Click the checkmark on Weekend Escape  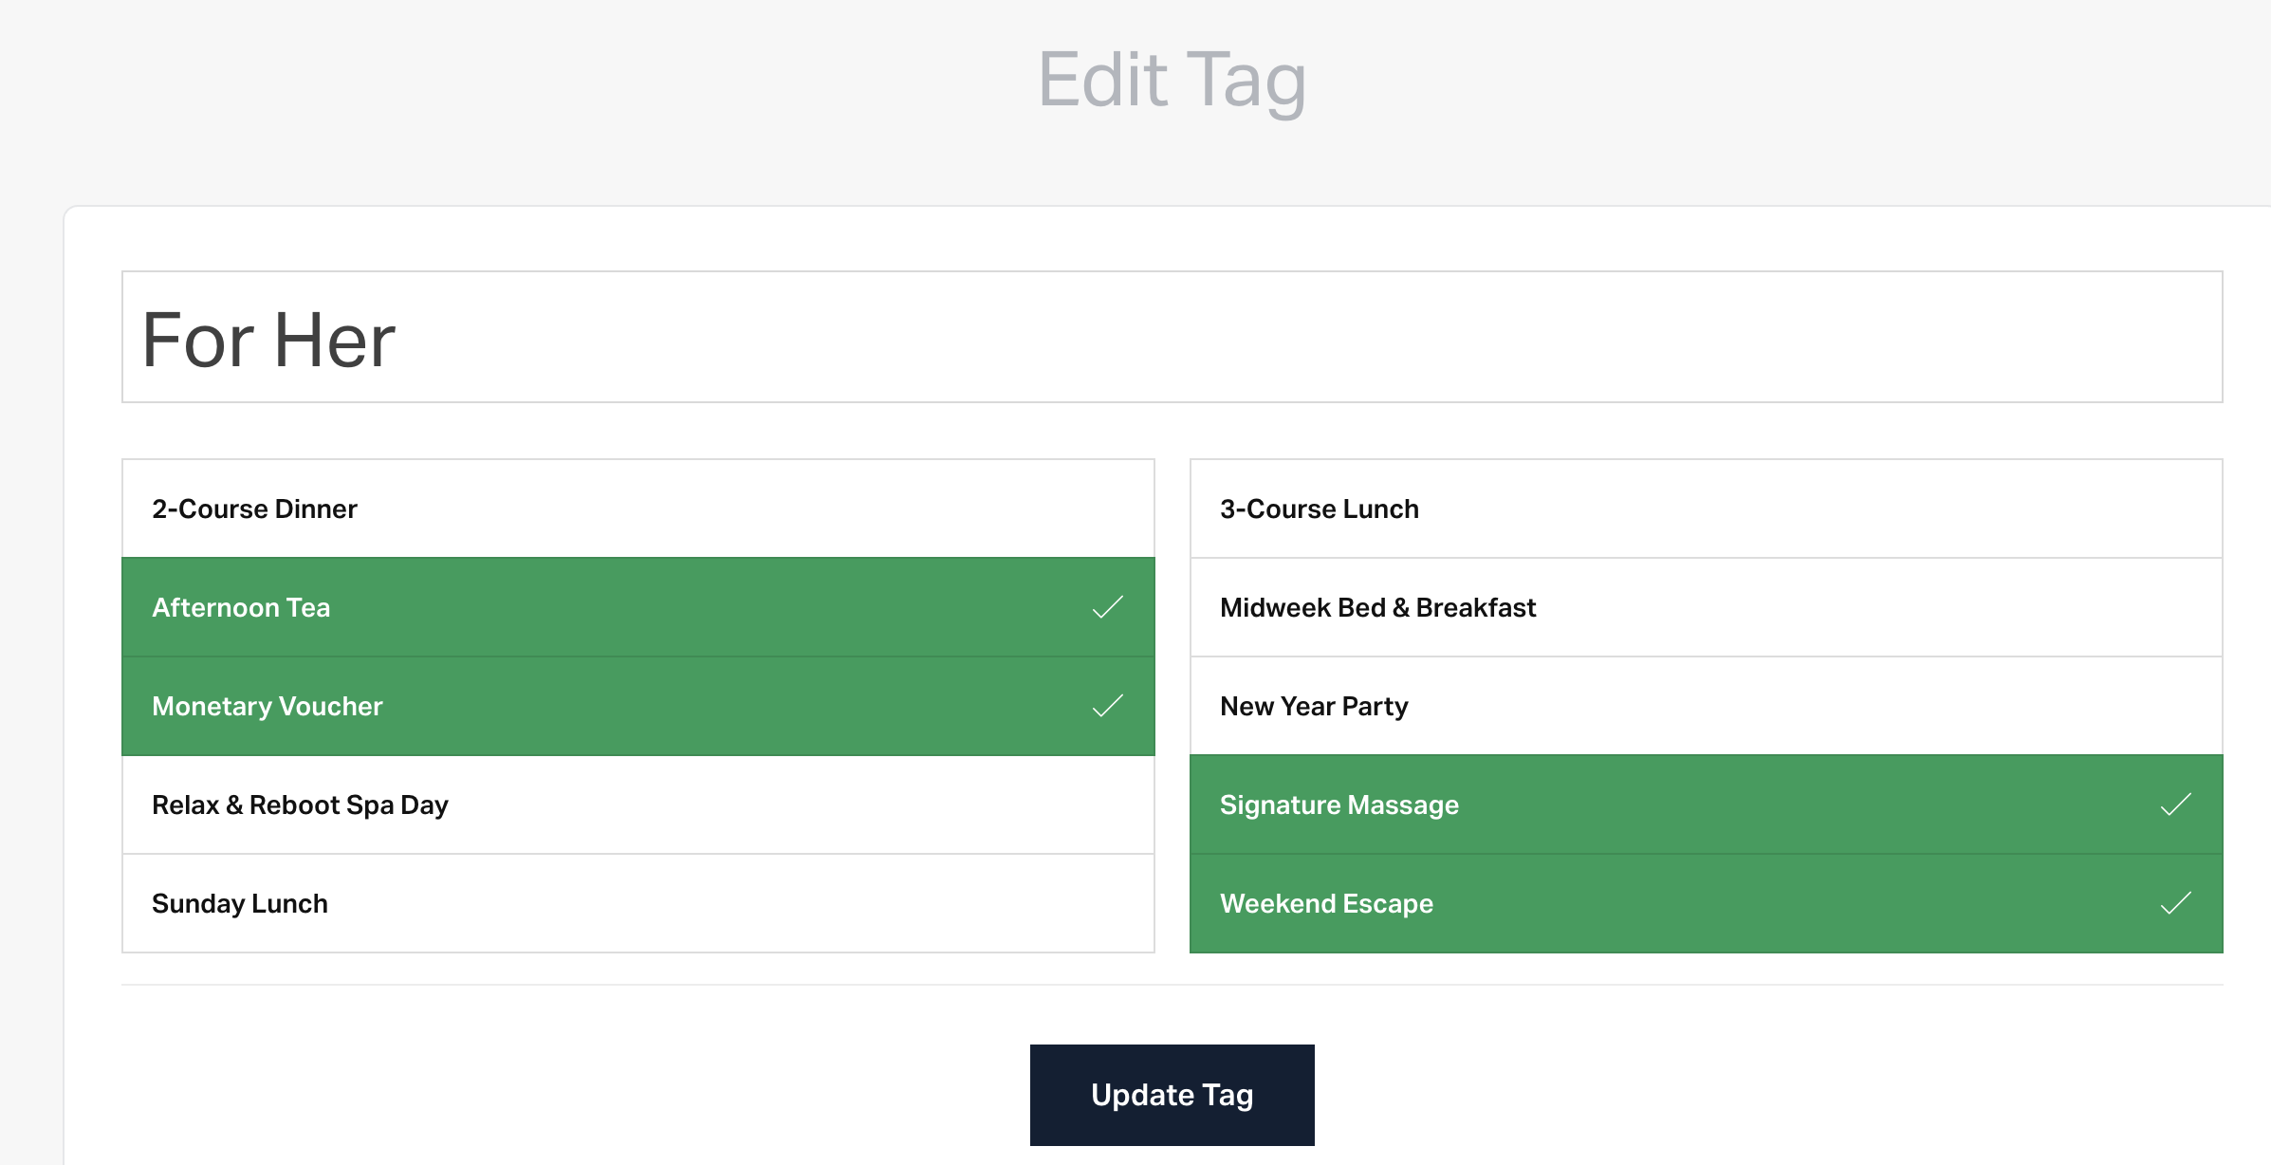point(2175,903)
